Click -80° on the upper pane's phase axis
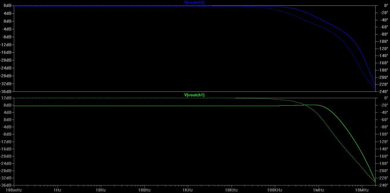The width and height of the screenshot is (390, 193). point(384,34)
